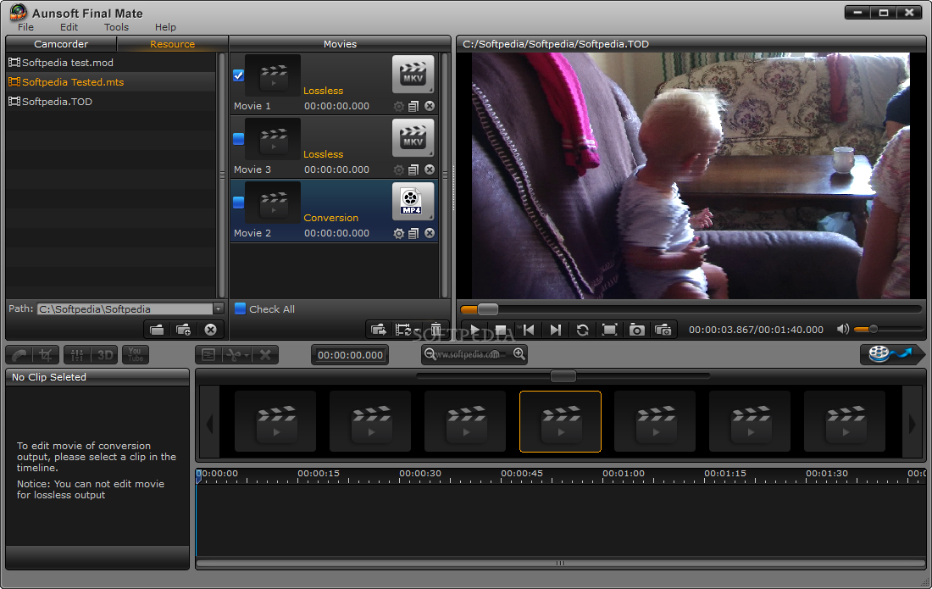The width and height of the screenshot is (932, 589).
Task: Mute audio with the speaker icon
Action: (x=842, y=329)
